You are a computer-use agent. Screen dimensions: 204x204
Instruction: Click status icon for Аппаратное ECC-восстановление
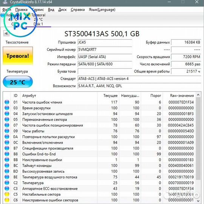[7, 189]
